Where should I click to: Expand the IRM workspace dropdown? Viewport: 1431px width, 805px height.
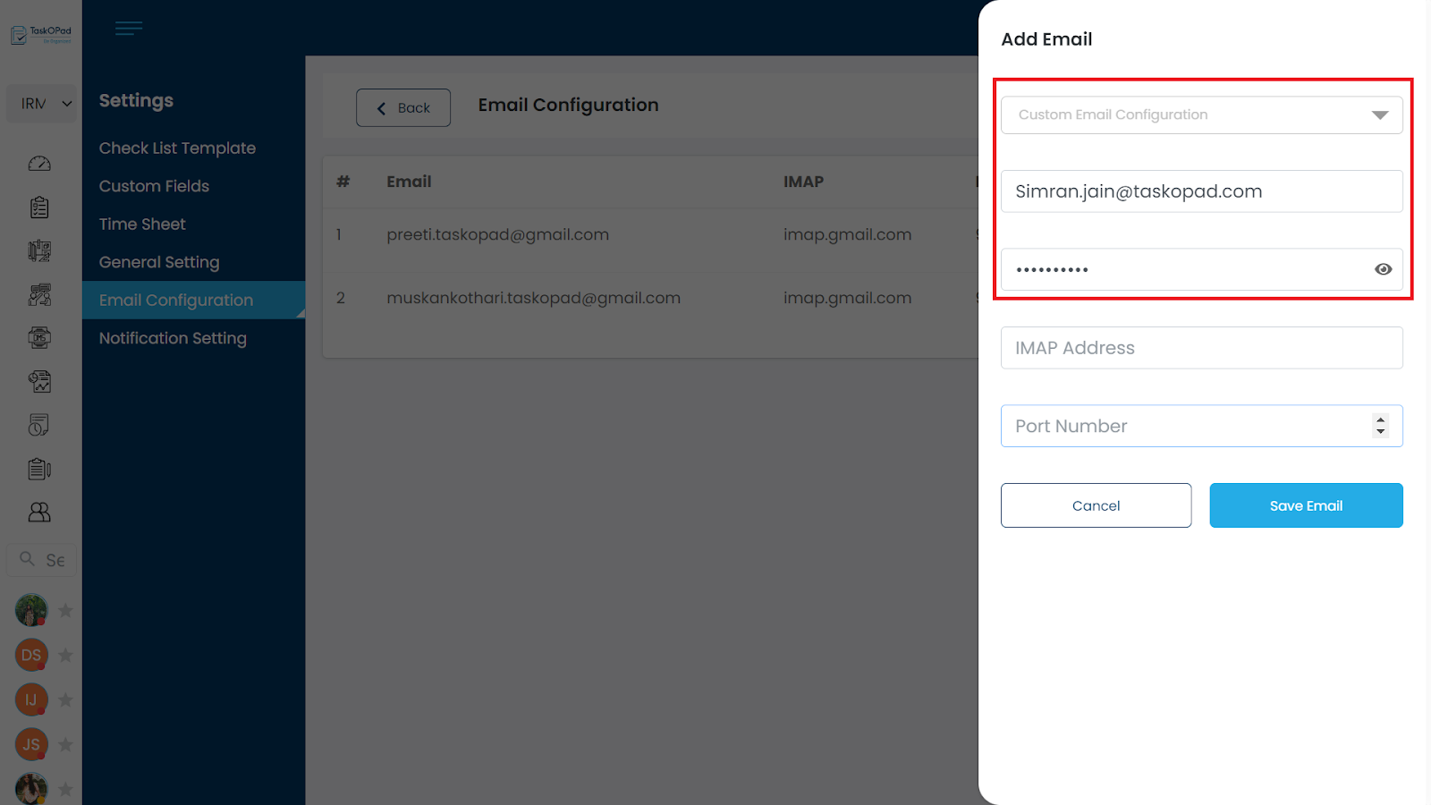[x=42, y=104]
